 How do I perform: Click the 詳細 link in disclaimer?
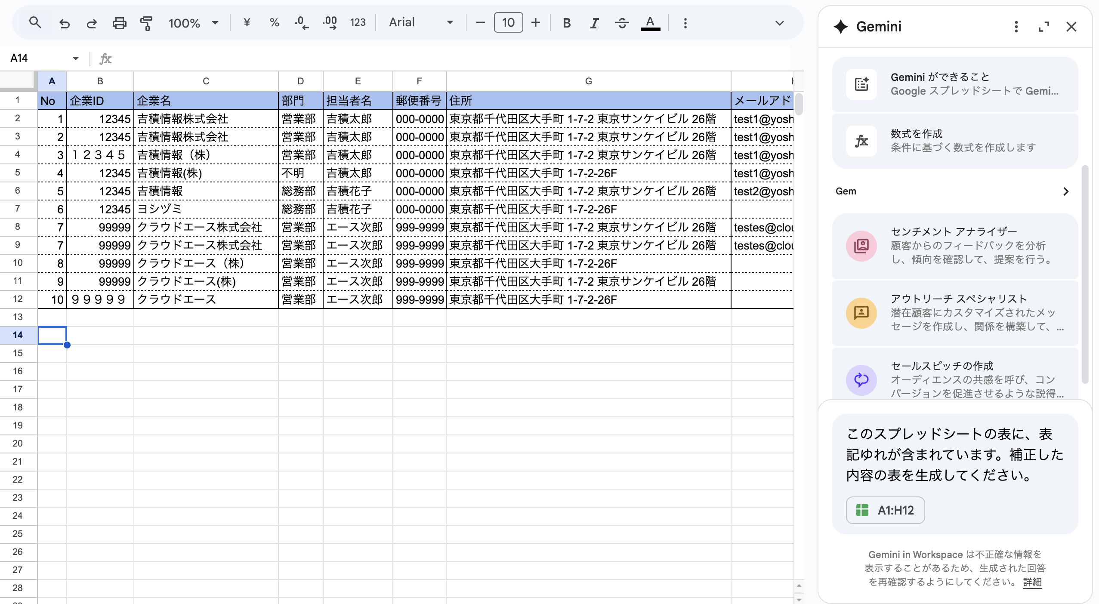tap(1032, 582)
